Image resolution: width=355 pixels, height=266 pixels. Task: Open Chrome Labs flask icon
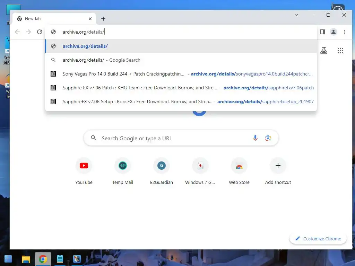(324, 51)
